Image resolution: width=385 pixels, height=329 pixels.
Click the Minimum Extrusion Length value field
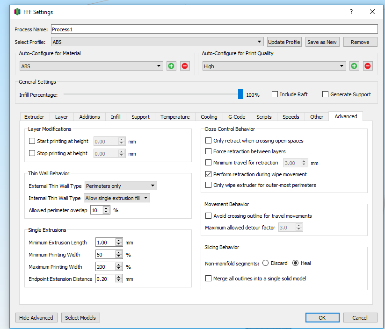pos(105,243)
